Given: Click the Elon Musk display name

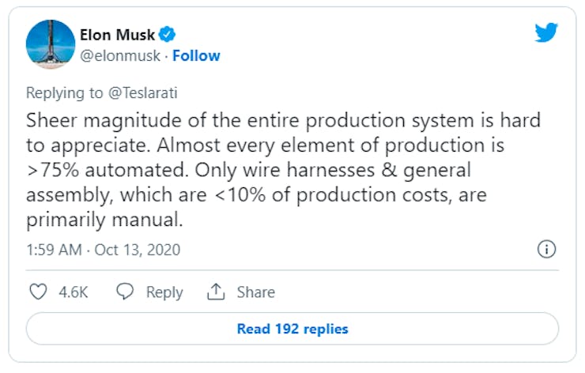Looking at the screenshot, I should (117, 34).
